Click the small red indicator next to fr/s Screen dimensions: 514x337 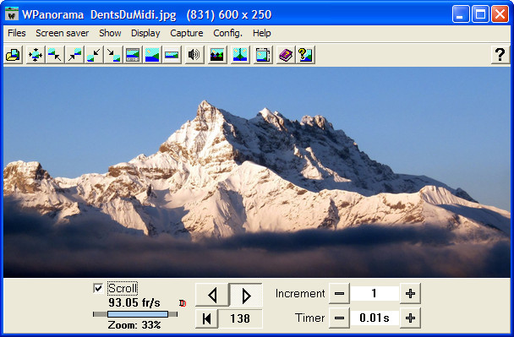[x=183, y=303]
